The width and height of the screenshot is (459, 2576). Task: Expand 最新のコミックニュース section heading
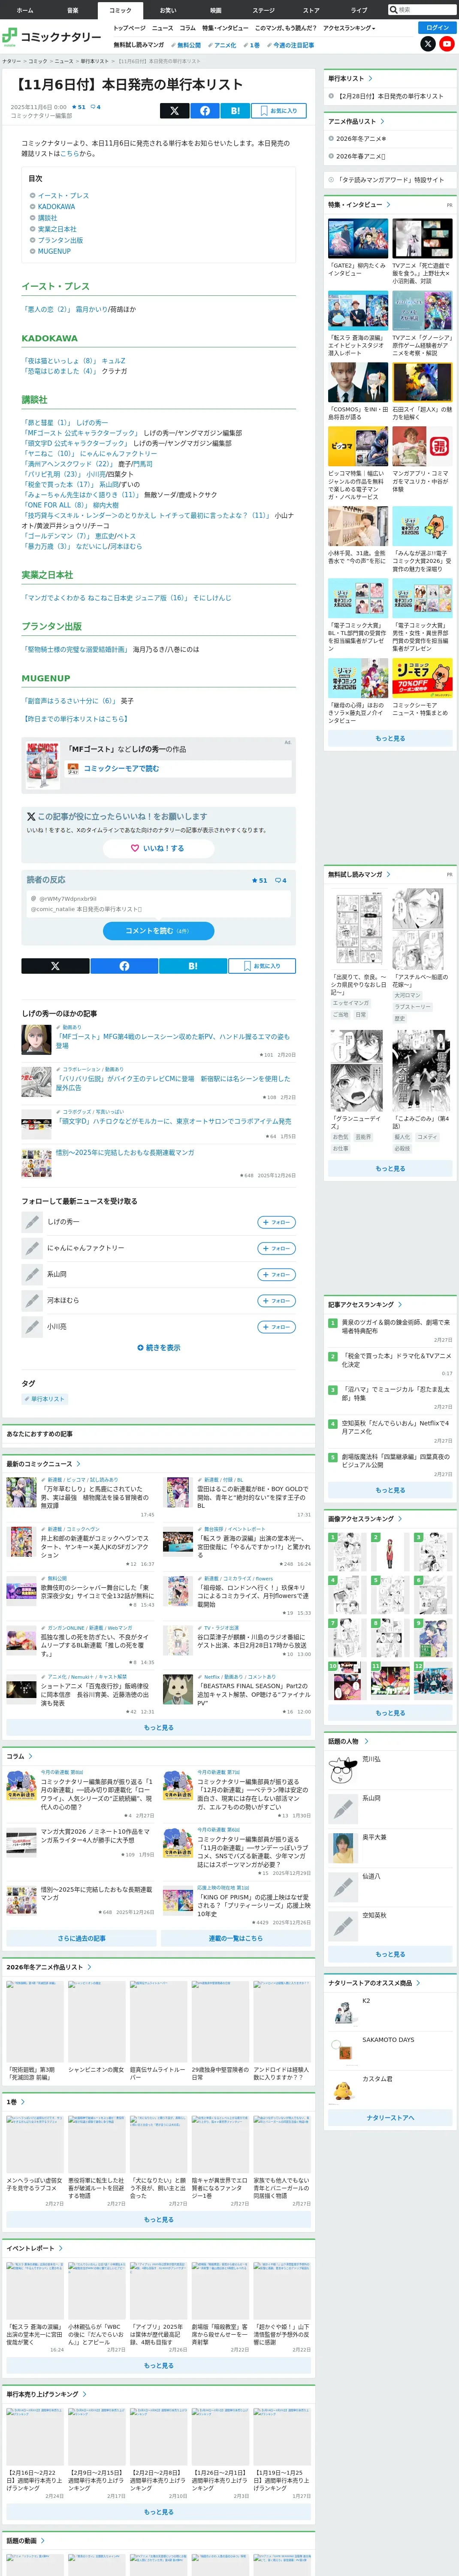pyautogui.click(x=43, y=1464)
